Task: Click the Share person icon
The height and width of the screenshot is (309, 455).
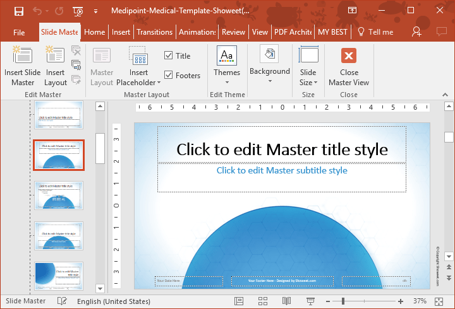Action: click(x=416, y=32)
